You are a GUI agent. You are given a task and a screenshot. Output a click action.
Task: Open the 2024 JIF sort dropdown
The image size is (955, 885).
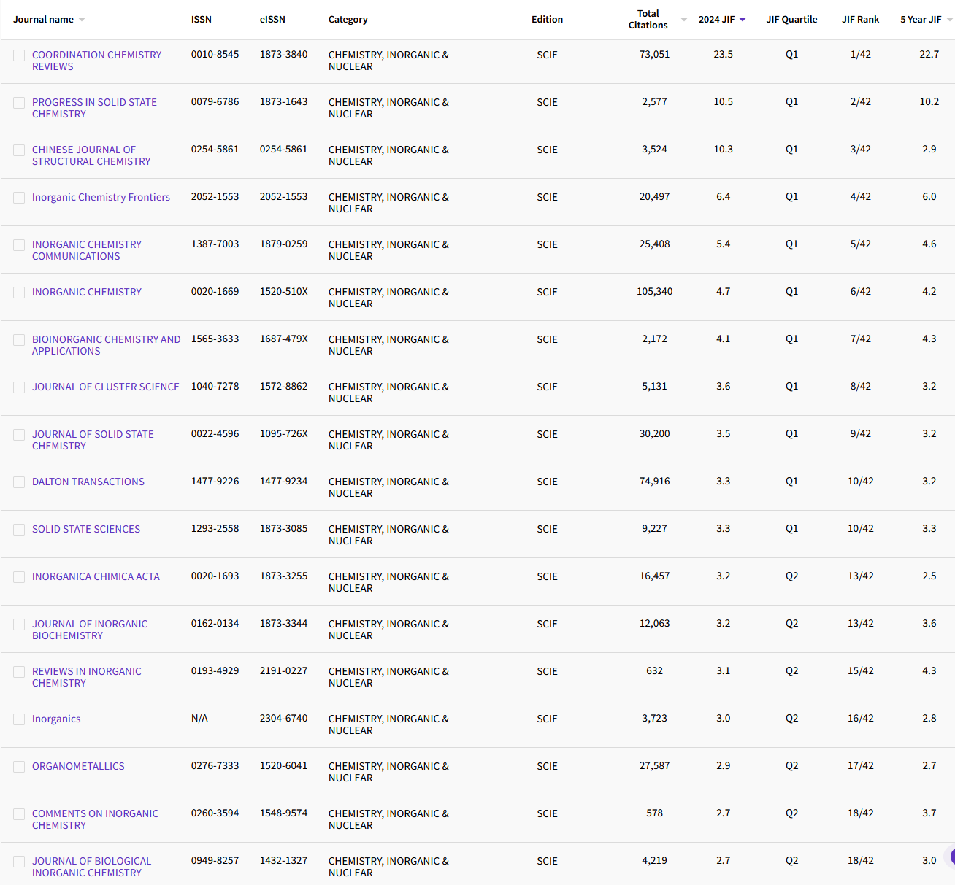click(743, 20)
